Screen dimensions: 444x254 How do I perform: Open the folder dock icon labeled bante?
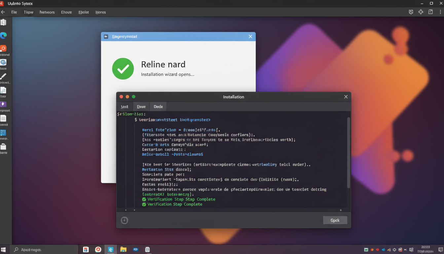tap(3, 147)
